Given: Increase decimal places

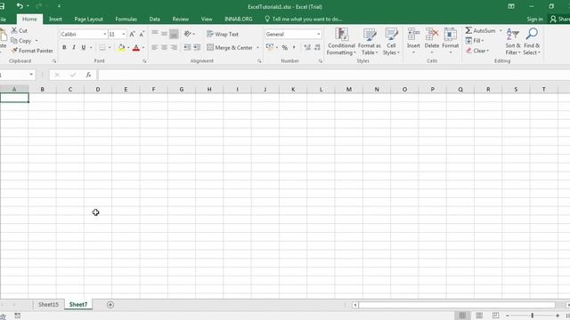Looking at the screenshot, I should [x=307, y=47].
